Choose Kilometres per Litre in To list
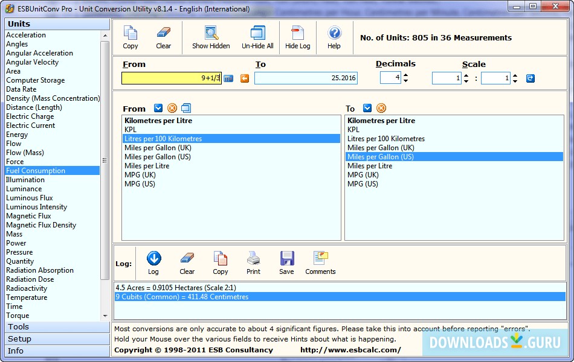The width and height of the screenshot is (574, 362). point(381,120)
